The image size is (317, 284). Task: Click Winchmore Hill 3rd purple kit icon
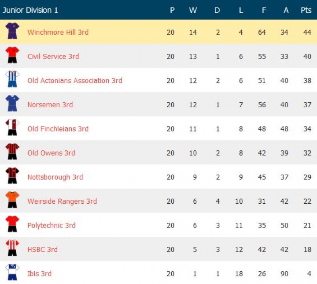[12, 31]
